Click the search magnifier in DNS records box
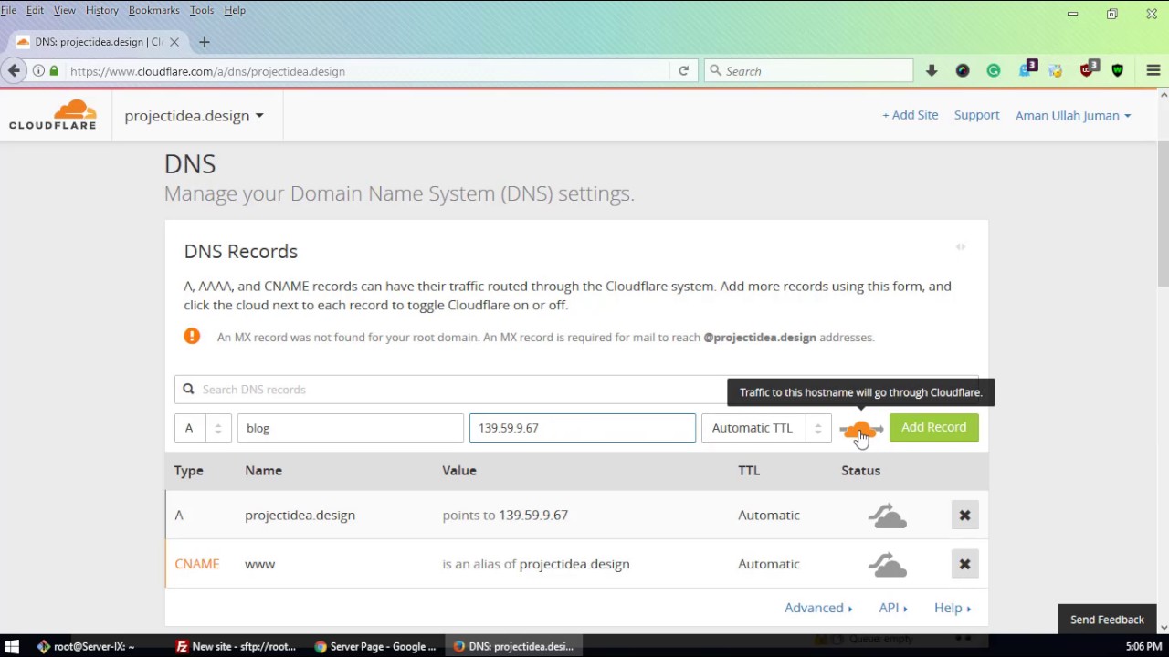This screenshot has height=657, width=1169. coord(188,390)
